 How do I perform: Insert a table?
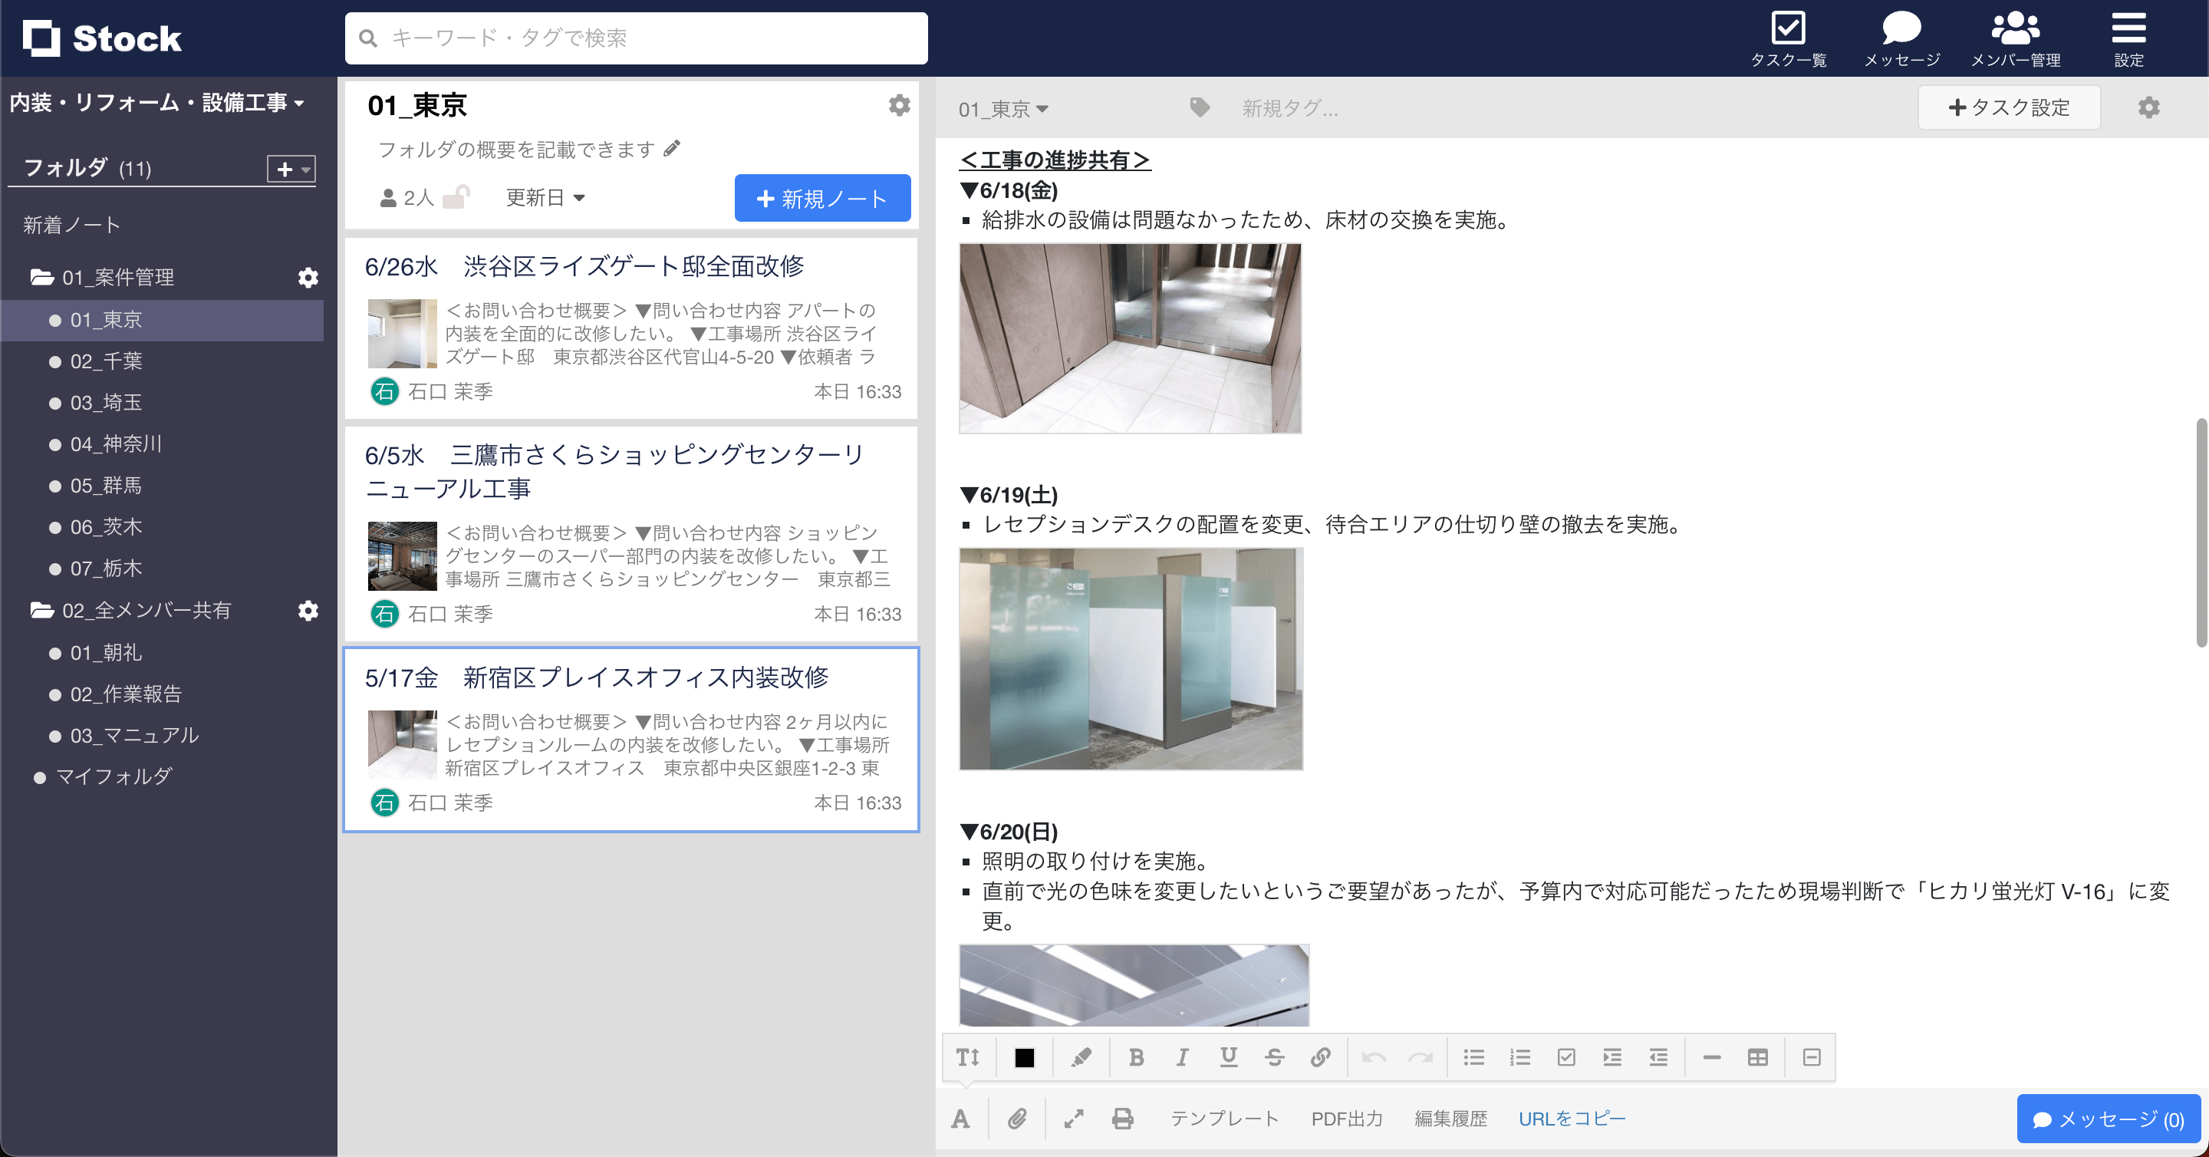(x=1758, y=1056)
